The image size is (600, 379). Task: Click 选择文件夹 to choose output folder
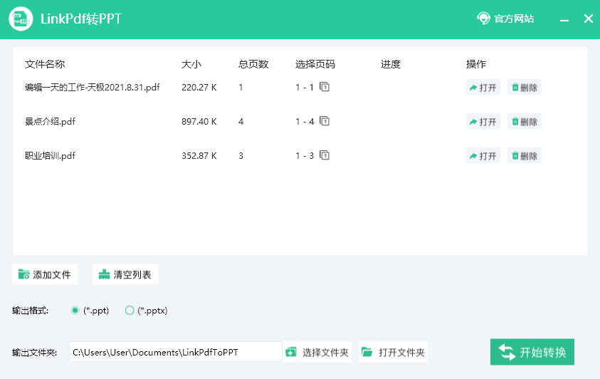[317, 352]
